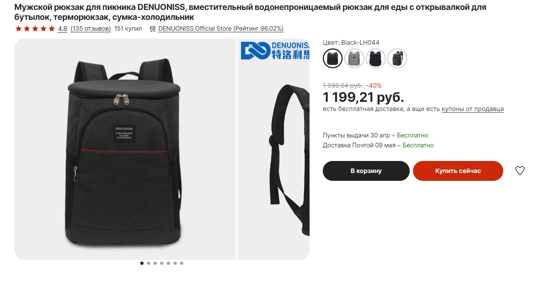Click the 4.8 rating number
Viewport: 533px width, 293px height.
(62, 29)
